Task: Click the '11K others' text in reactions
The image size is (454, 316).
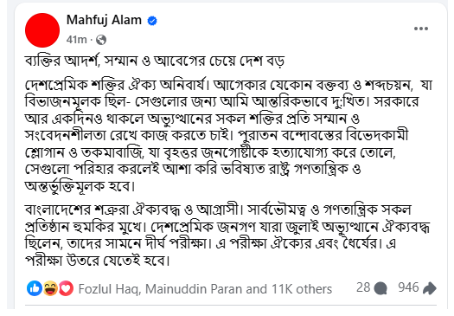Action: [302, 289]
